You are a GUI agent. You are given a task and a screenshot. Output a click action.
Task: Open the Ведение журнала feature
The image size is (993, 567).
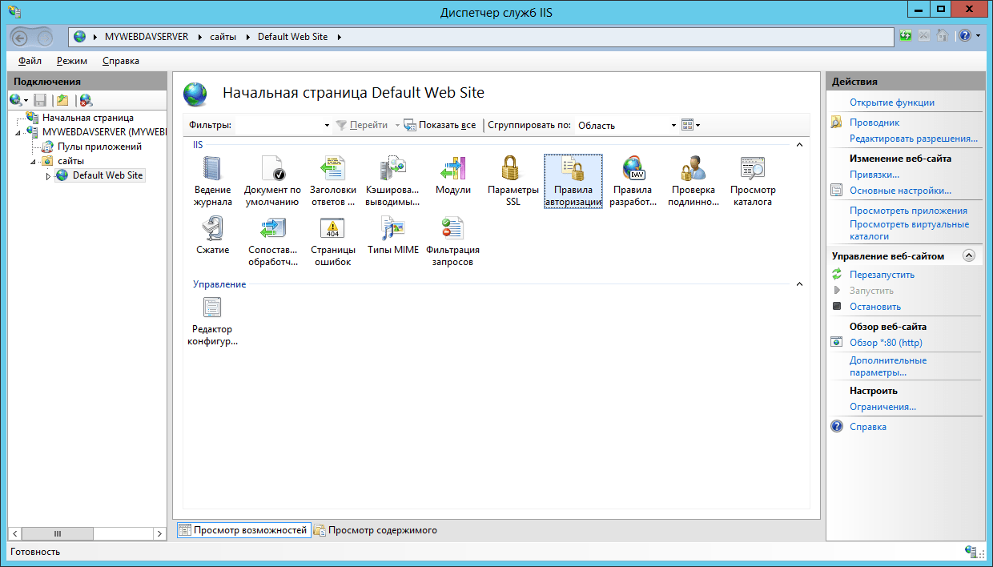213,182
